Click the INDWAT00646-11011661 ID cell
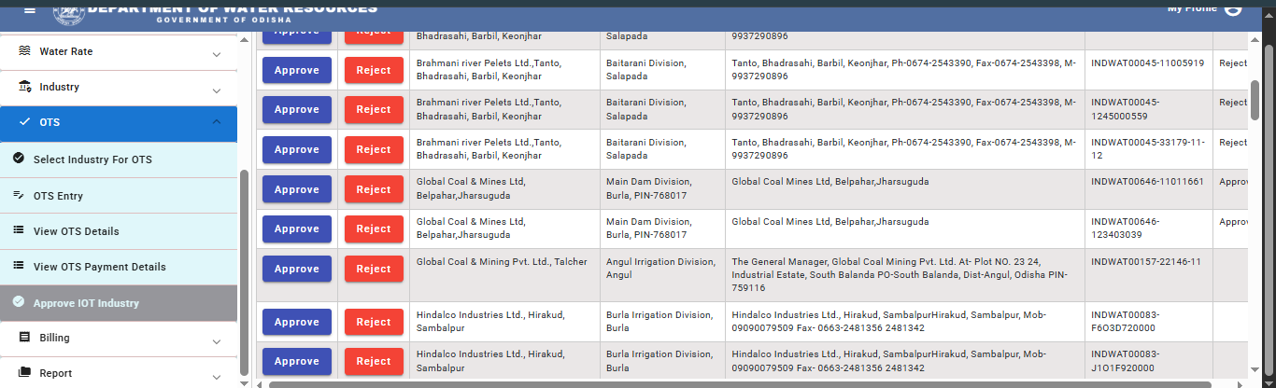The image size is (1276, 388). pos(1148,189)
